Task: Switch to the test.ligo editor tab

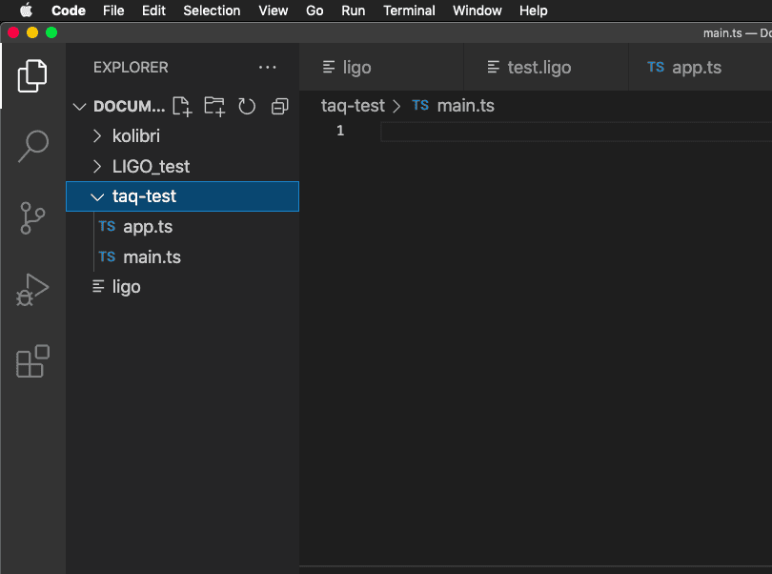Action: point(538,68)
